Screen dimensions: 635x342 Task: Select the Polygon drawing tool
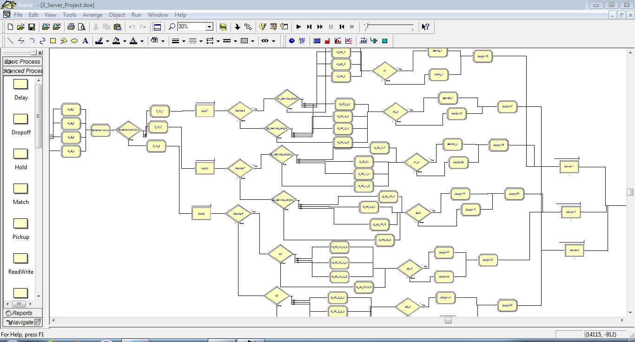(64, 41)
